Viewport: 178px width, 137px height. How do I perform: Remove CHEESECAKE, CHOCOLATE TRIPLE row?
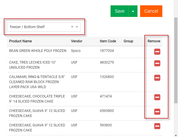click(157, 97)
